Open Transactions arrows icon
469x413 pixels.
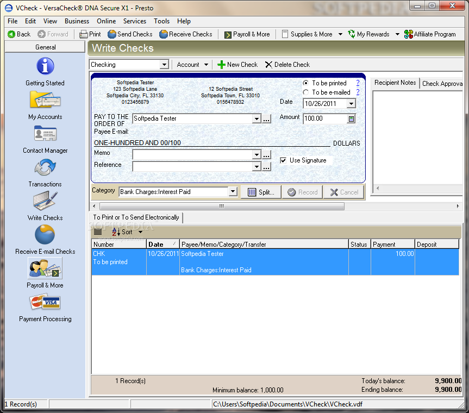point(45,167)
